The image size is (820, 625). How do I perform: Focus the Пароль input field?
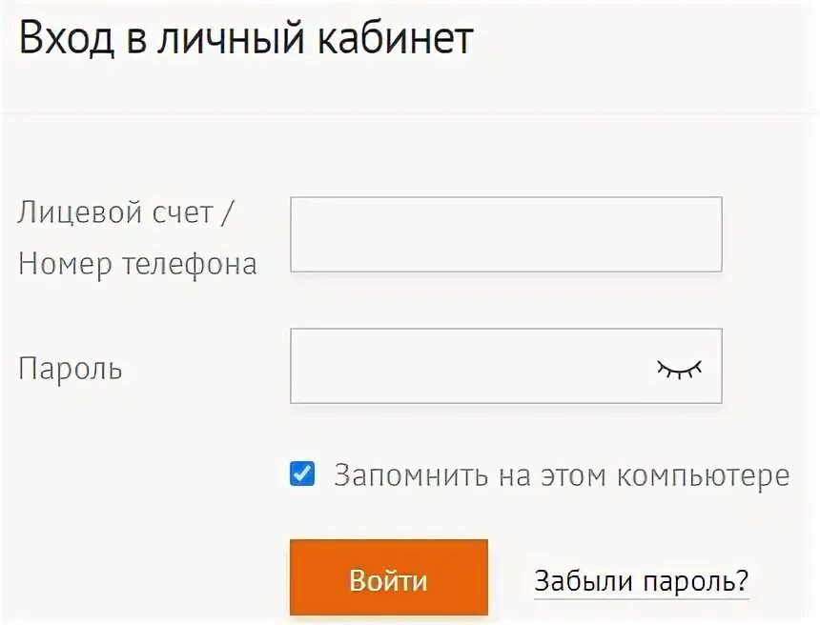coord(506,366)
